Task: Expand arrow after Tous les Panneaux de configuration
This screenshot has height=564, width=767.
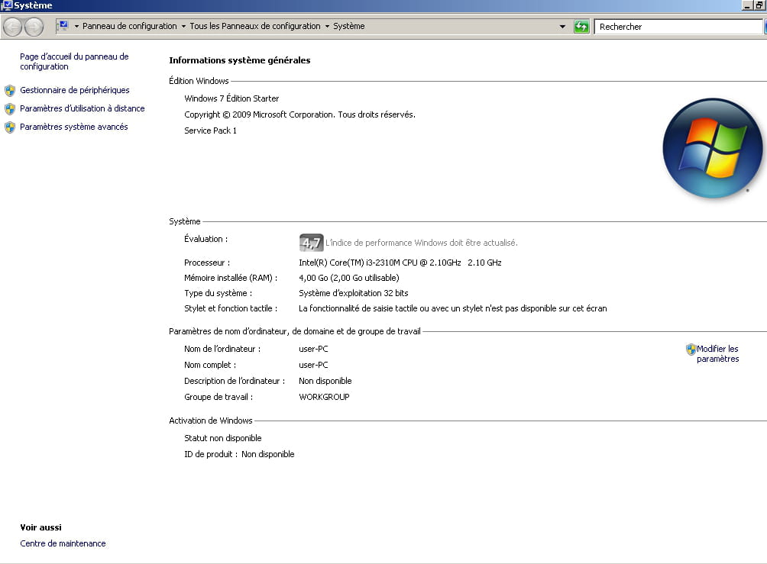Action: (327, 27)
